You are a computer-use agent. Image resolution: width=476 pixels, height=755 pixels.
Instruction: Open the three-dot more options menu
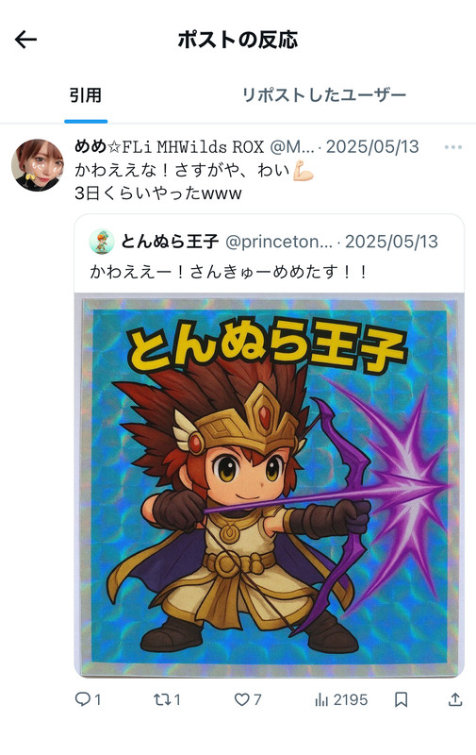453,147
